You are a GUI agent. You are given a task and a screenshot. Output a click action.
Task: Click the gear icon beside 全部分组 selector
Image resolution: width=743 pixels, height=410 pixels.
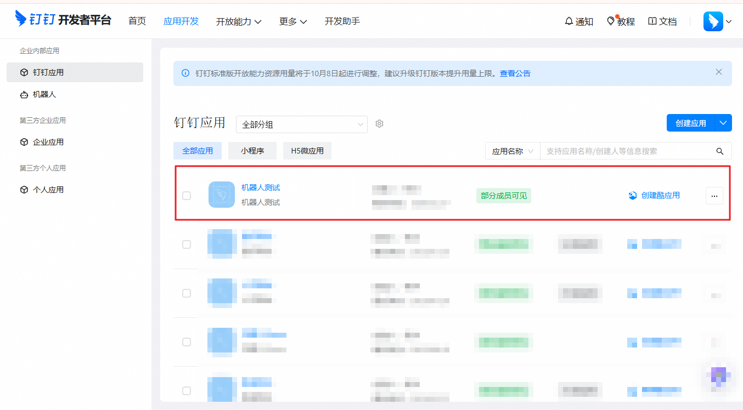click(379, 123)
